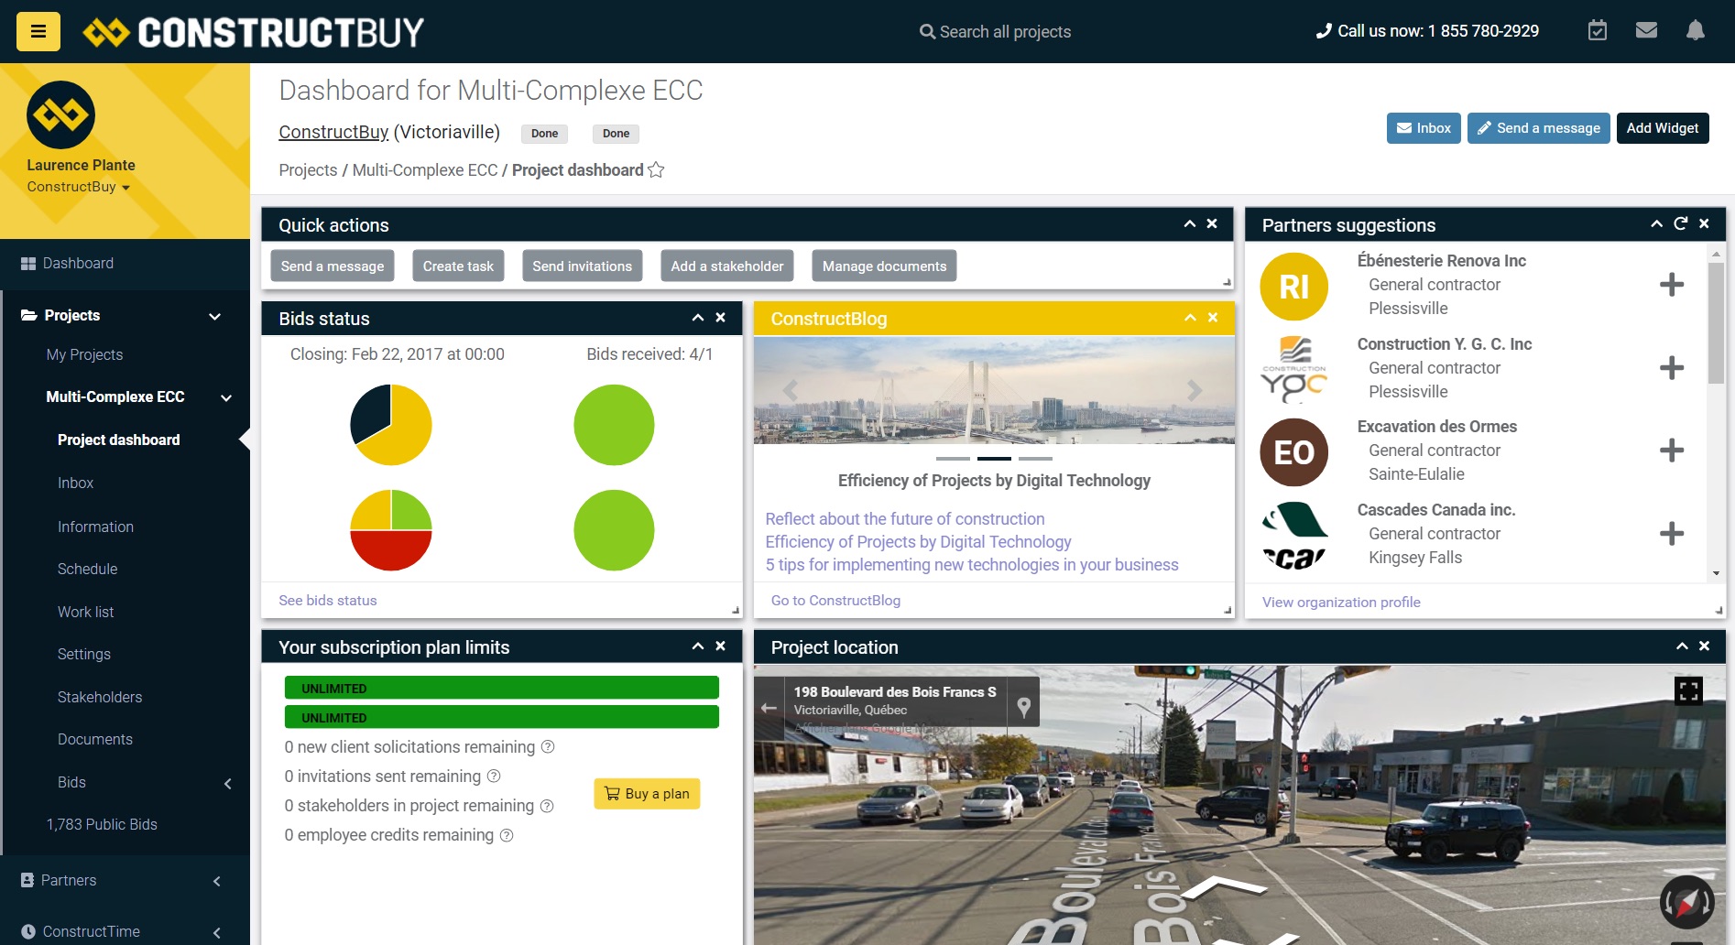
Task: Open the project Inbox sidebar item
Action: [75, 483]
